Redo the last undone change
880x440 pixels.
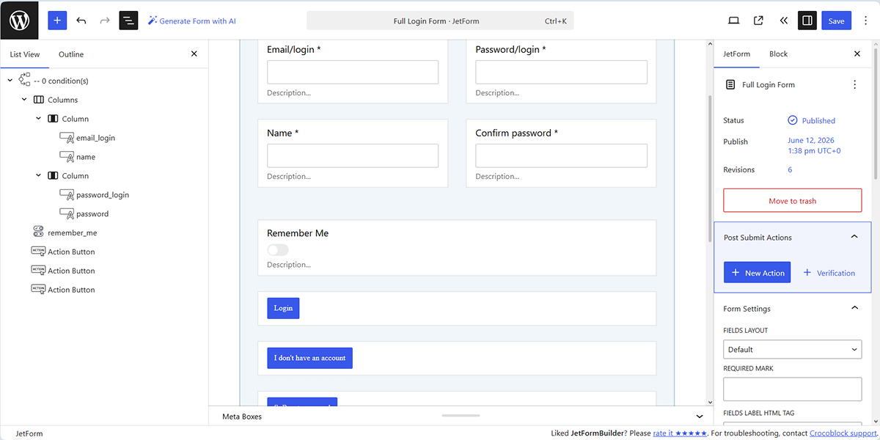coord(105,21)
